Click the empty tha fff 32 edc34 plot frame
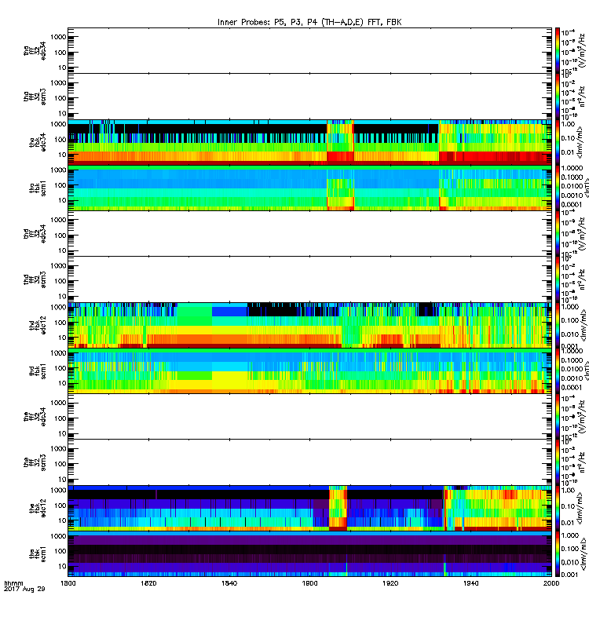Viewport: 589px width, 628px height. pyautogui.click(x=309, y=50)
